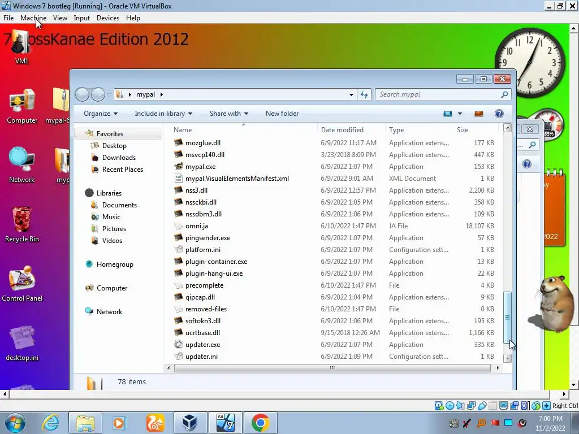Viewport: 579px width, 434px height.
Task: Select the mypal.exe file icon
Action: point(179,167)
